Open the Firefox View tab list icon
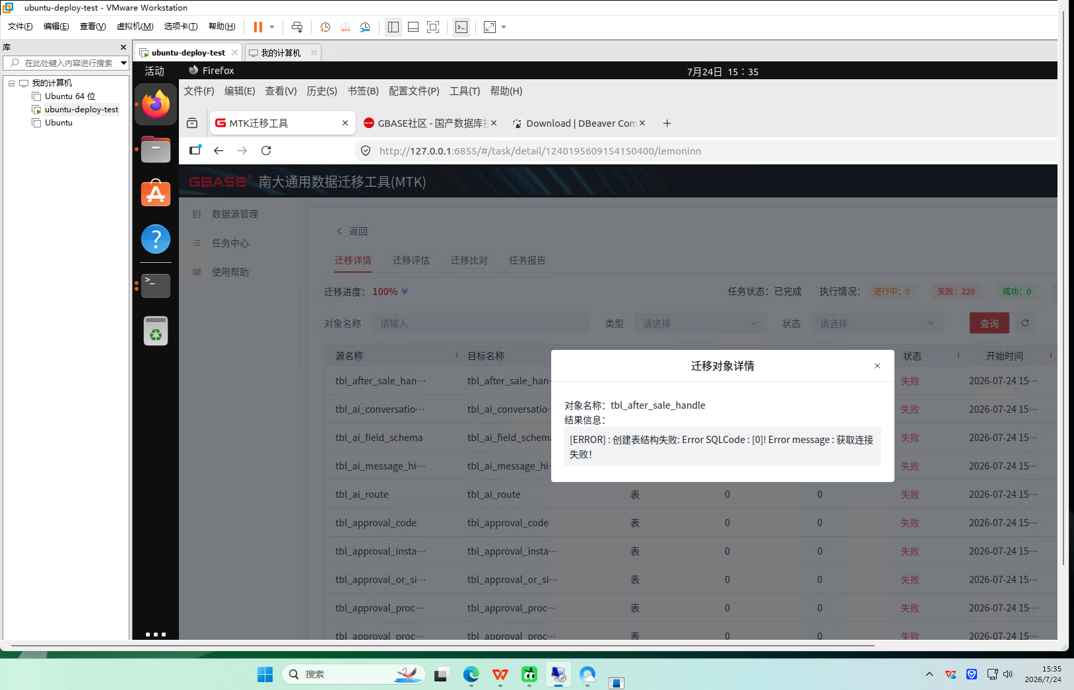 pos(192,123)
